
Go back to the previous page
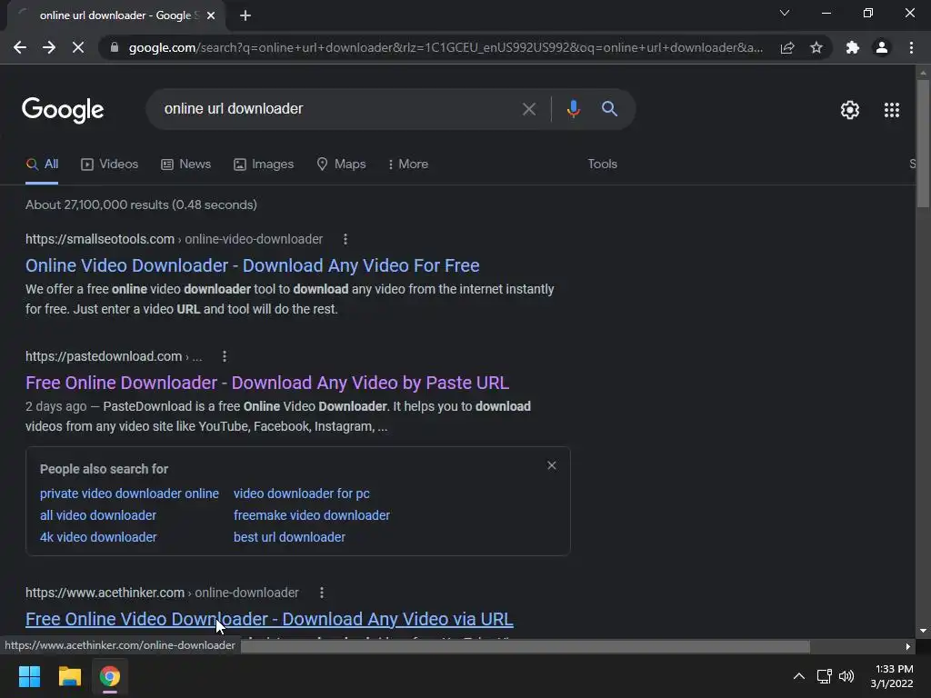(x=20, y=47)
